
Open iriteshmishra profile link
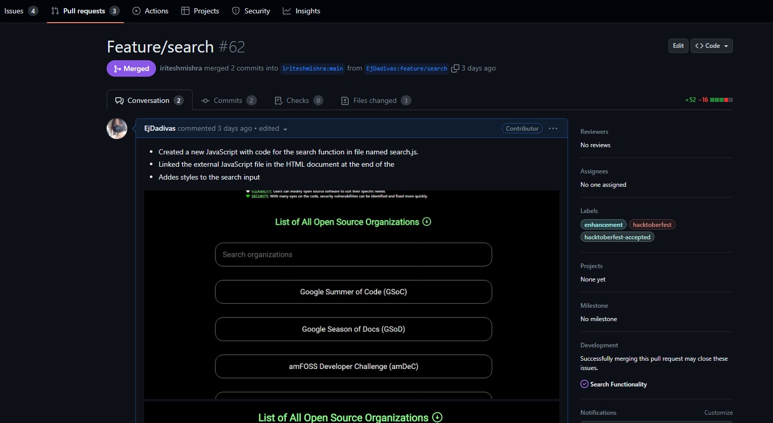(181, 68)
